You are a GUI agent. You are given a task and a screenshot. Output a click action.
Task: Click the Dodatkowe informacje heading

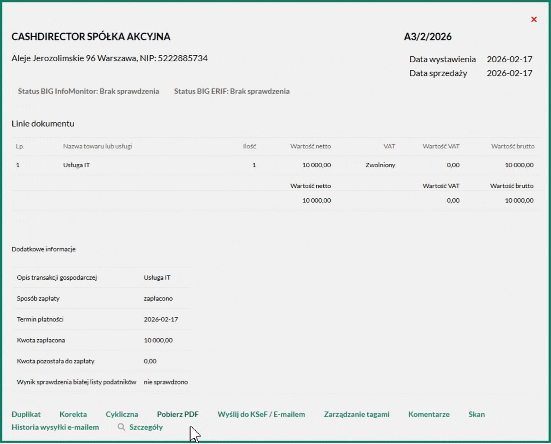(44, 249)
